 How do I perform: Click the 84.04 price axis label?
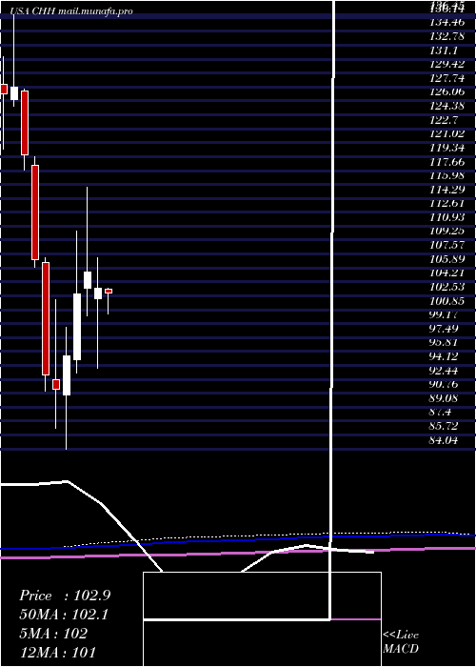444,440
